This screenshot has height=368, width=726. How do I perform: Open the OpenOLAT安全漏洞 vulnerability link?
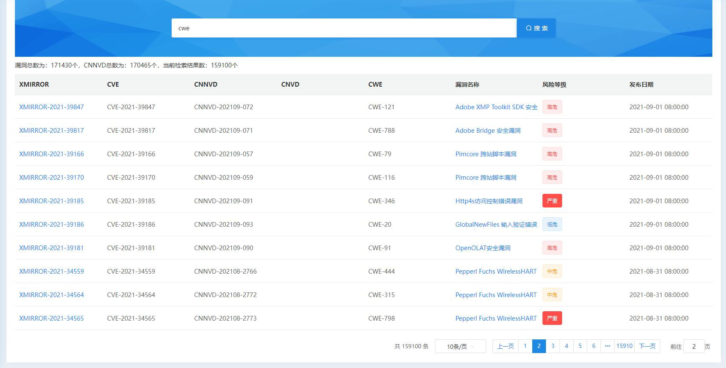click(x=483, y=248)
